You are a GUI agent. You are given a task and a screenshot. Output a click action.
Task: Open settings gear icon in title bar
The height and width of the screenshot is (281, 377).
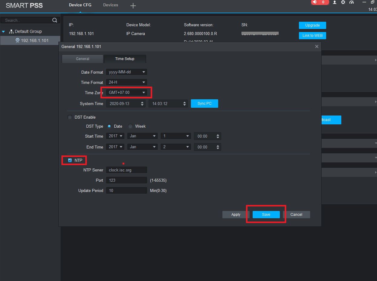point(343,2)
